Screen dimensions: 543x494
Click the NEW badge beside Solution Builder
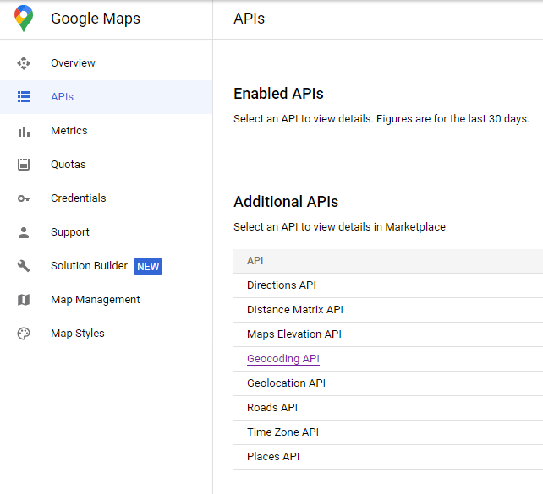coord(148,267)
